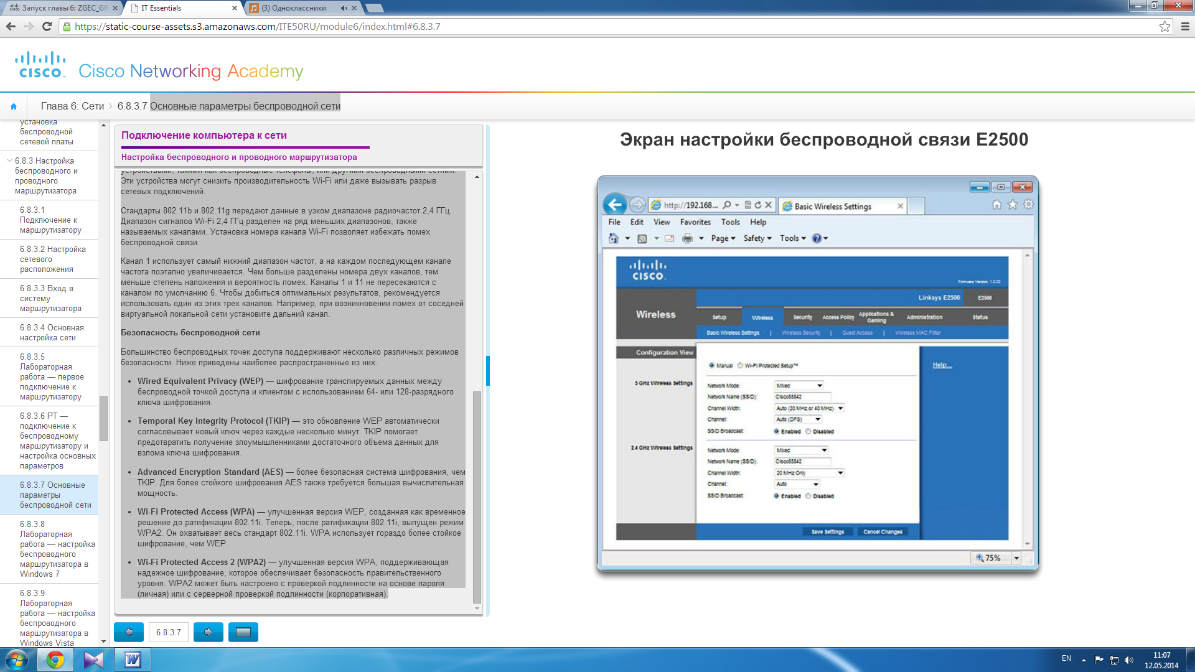1195x672 pixels.
Task: Click the Cisco Networking Academy logo
Action: tap(159, 66)
